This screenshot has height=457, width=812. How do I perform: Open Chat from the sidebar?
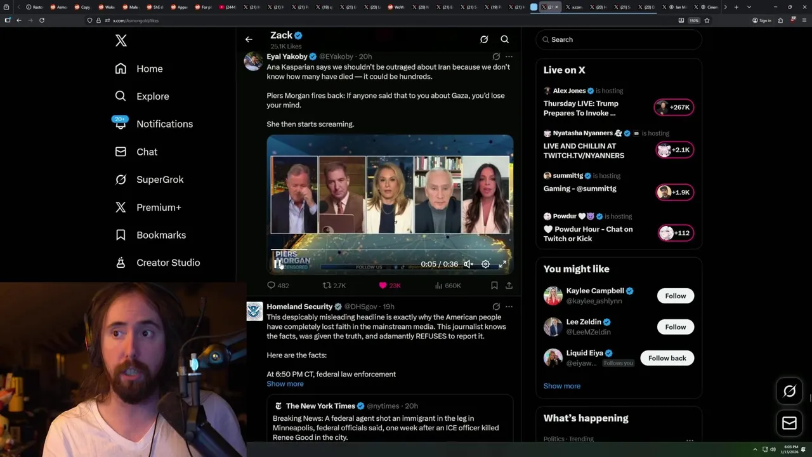[x=136, y=152]
